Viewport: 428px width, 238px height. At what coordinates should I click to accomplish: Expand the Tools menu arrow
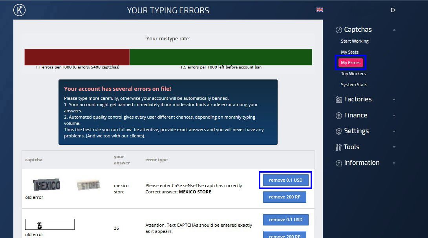394,147
